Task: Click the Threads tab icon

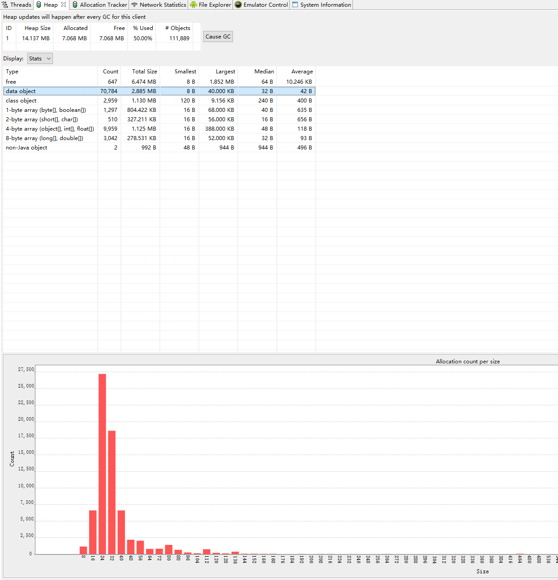Action: pyautogui.click(x=4, y=4)
